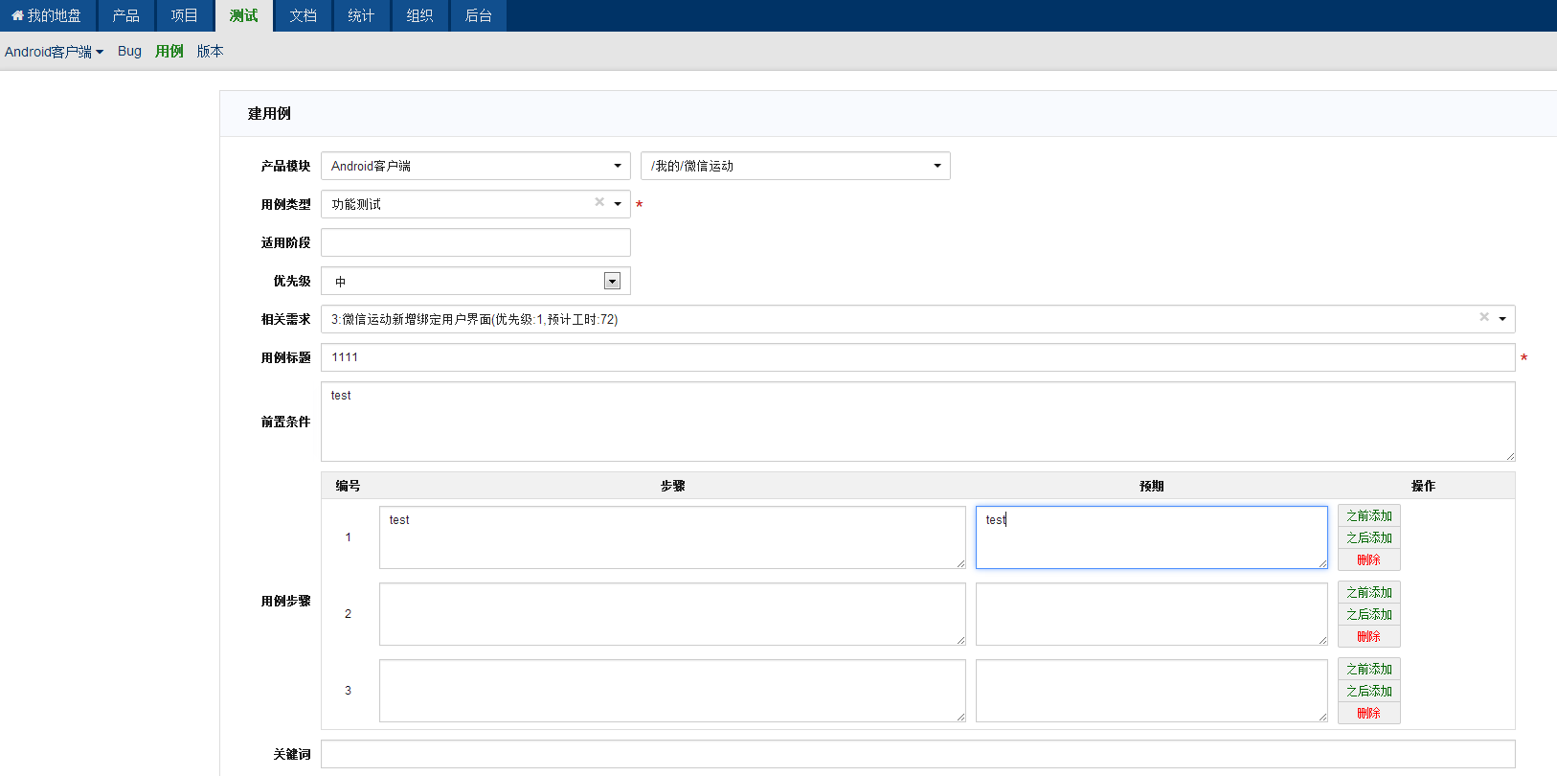Click the home icon in 我的地盘 tab
Image resolution: width=1557 pixels, height=776 pixels.
[17, 15]
